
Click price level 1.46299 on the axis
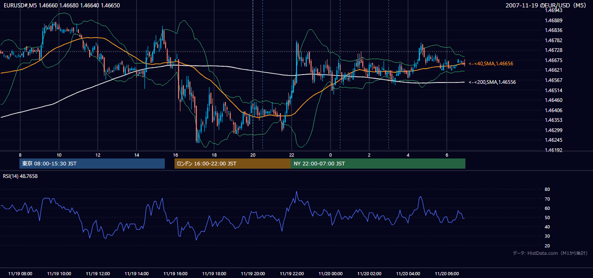[554, 130]
